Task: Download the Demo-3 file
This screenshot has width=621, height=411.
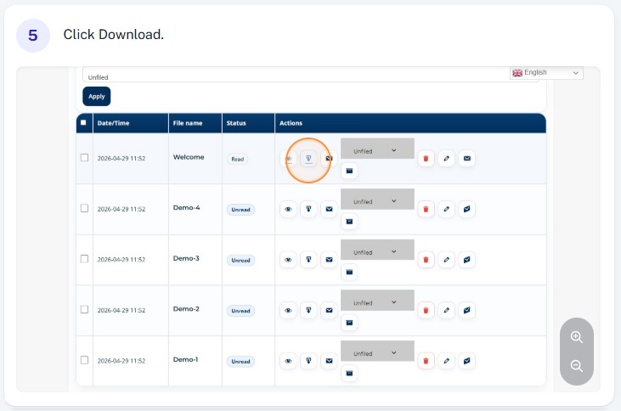Action: point(308,260)
